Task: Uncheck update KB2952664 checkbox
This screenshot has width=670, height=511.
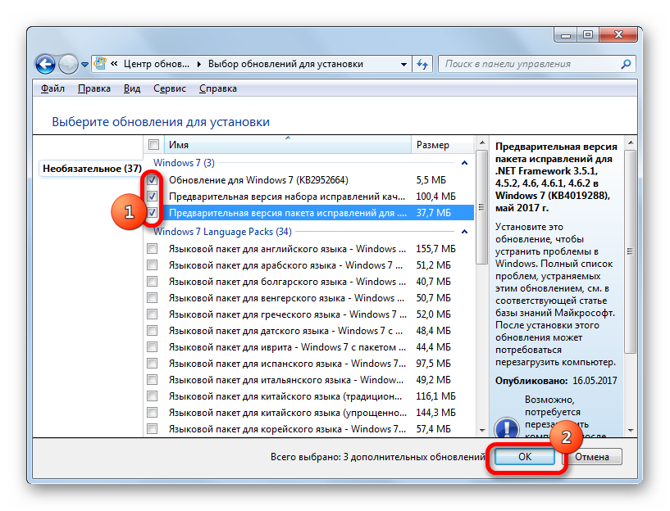Action: point(153,179)
